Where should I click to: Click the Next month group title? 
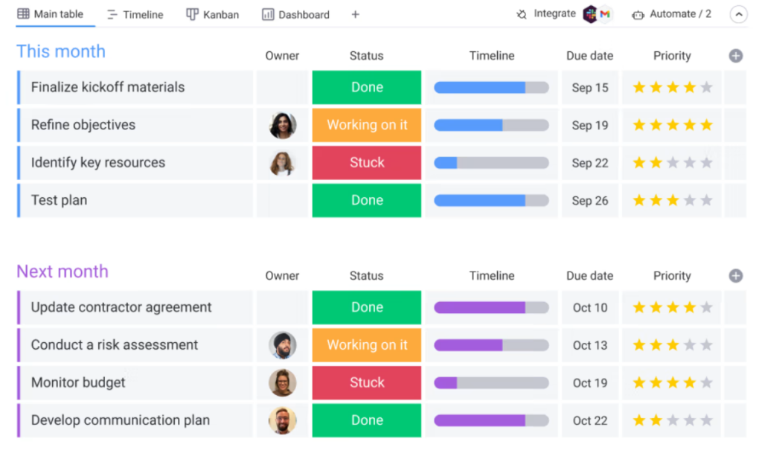tap(63, 272)
